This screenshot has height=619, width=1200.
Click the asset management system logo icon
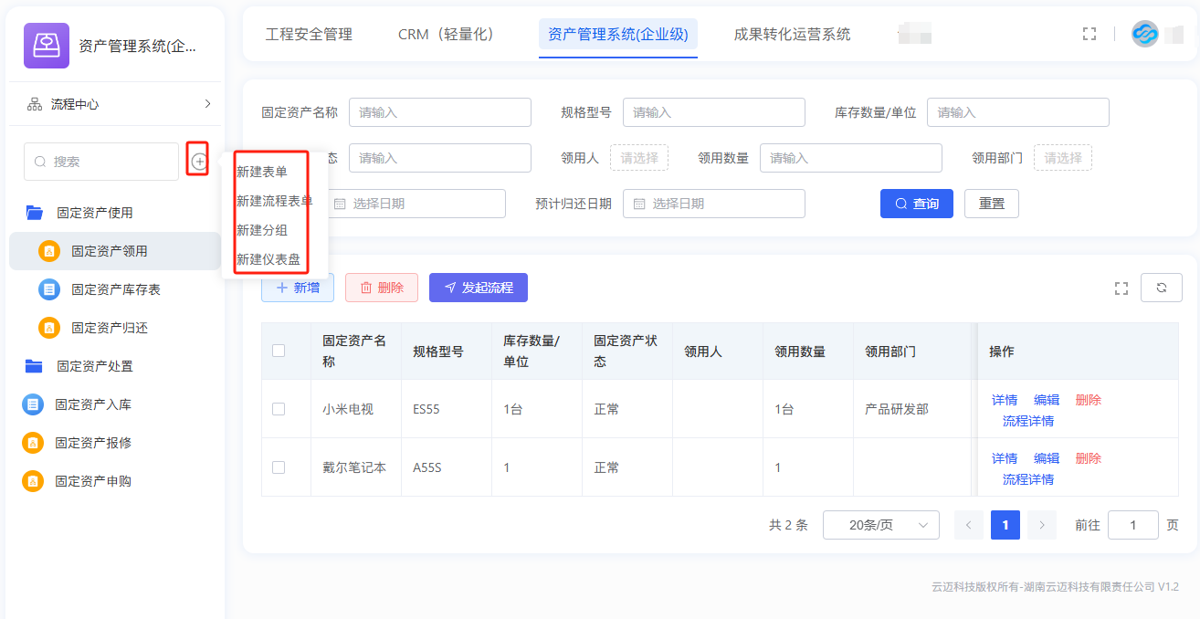click(46, 46)
